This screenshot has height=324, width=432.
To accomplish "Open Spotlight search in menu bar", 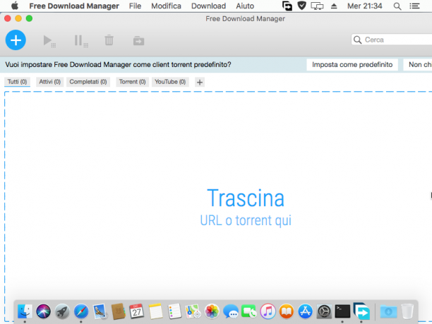I will tap(397, 6).
